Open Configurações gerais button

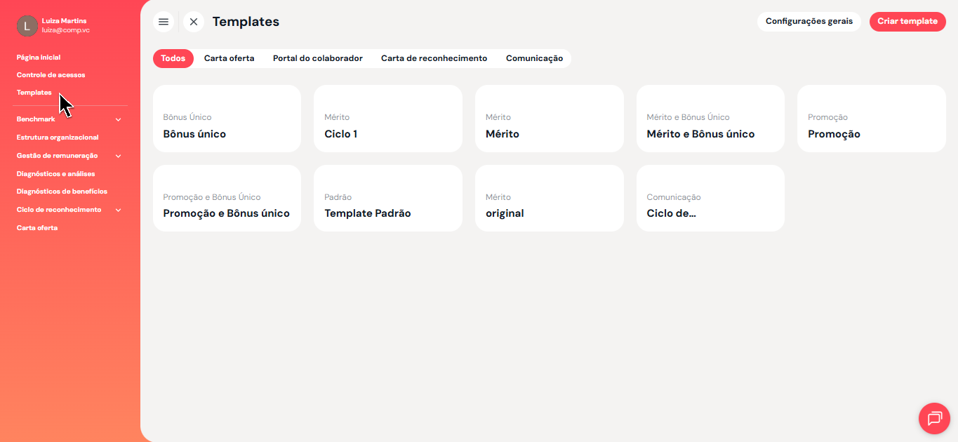pyautogui.click(x=809, y=22)
